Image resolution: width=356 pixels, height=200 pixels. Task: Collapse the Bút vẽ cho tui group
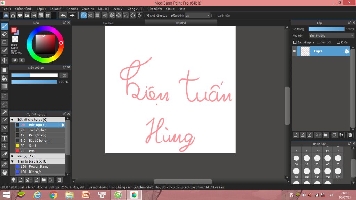[13, 120]
